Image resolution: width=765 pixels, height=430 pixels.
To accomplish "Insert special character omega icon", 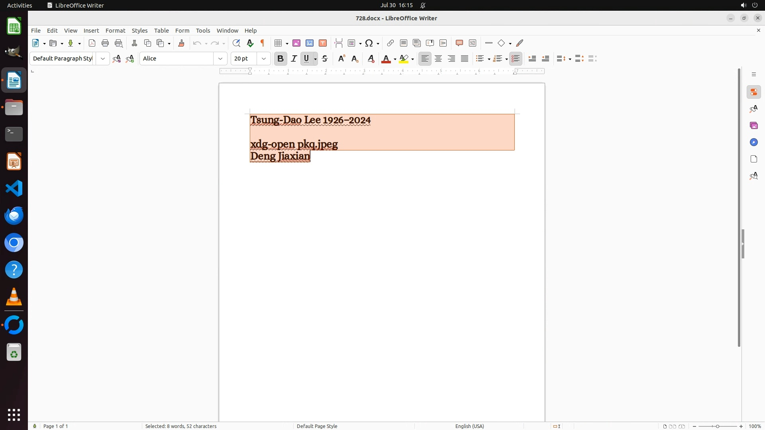I will point(369,43).
